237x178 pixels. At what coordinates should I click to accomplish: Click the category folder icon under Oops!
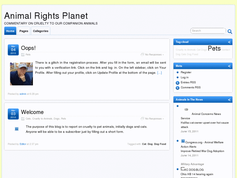[x=23, y=55]
